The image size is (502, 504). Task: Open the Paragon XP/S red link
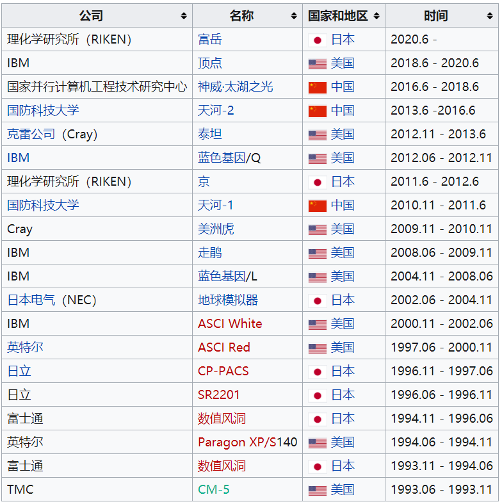(x=238, y=443)
